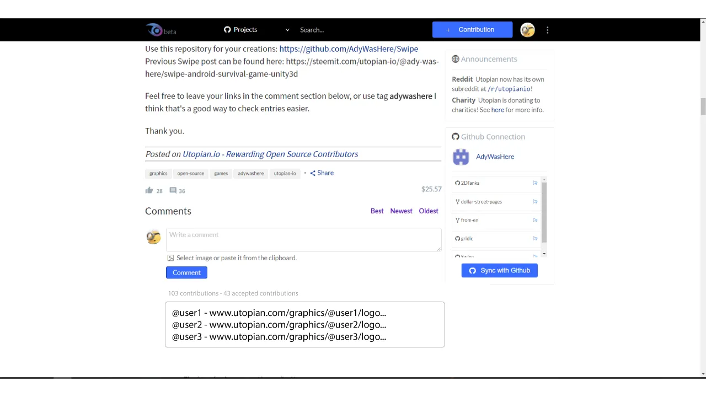The image size is (706, 397).
Task: Click the repository list scroll-down arrow
Action: [544, 254]
